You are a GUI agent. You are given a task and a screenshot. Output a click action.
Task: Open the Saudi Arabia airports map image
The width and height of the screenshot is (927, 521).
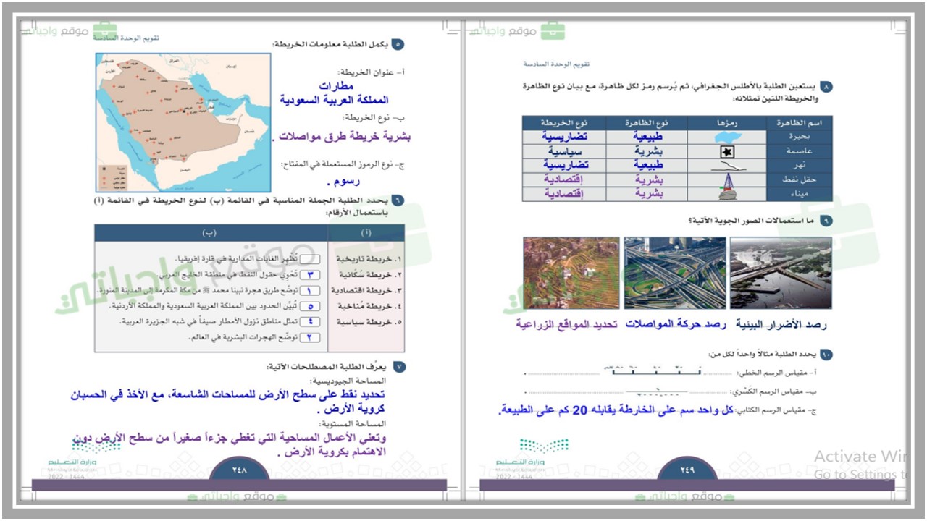(x=184, y=122)
